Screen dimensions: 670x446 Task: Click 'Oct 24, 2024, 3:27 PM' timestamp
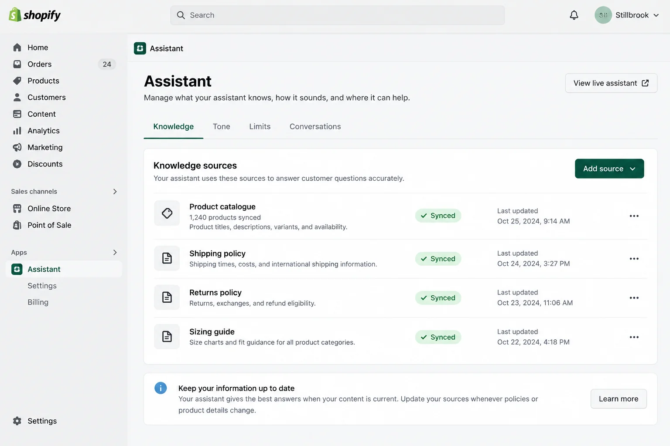pyautogui.click(x=533, y=264)
